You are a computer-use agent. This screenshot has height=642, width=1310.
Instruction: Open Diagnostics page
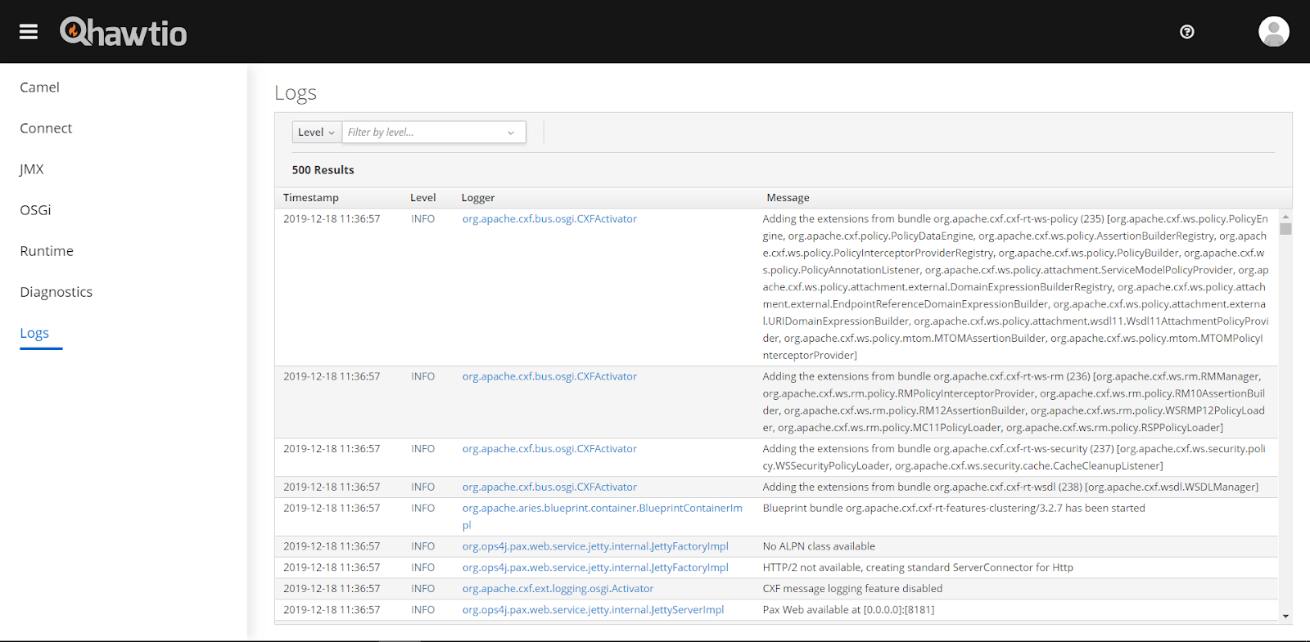(56, 292)
